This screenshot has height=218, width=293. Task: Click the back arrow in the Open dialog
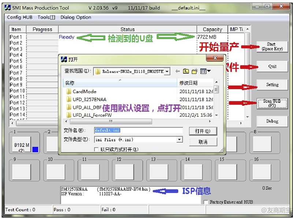click(x=178, y=71)
